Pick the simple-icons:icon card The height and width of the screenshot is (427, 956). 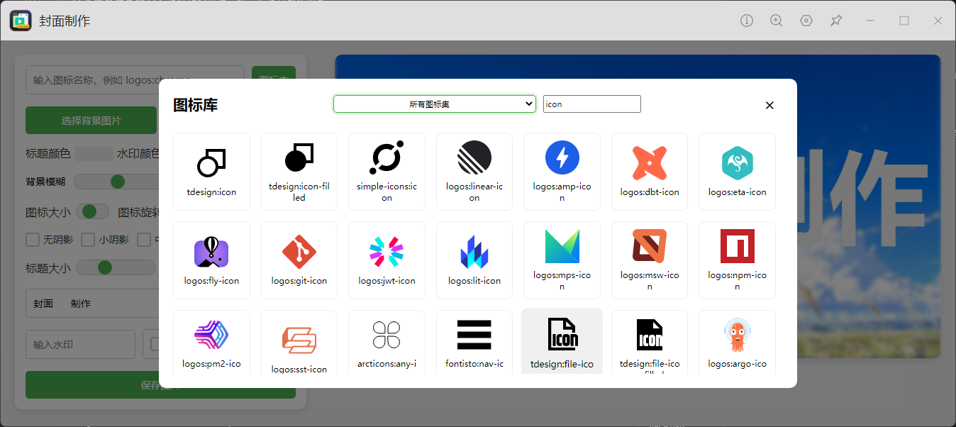[387, 171]
